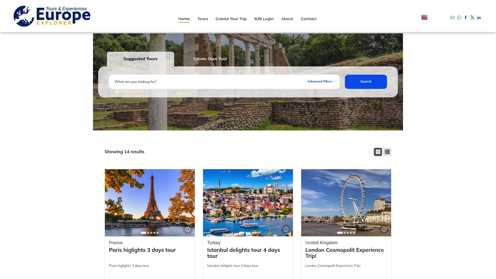Click the info icon on the London card
The height and width of the screenshot is (279, 496).
[384, 229]
